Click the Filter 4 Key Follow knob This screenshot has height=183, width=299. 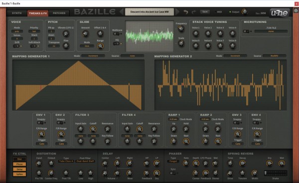point(154,141)
